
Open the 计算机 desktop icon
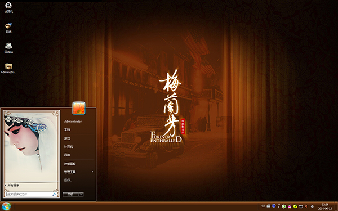pyautogui.click(x=8, y=7)
